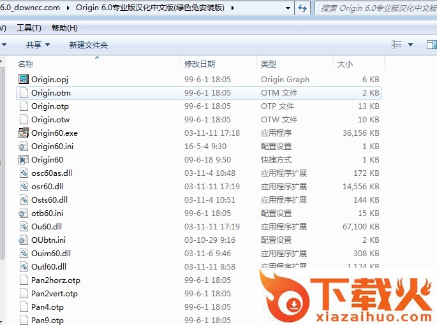Viewport: 437px width, 325px height.
Task: Click the folder search input field
Action: pos(376,8)
